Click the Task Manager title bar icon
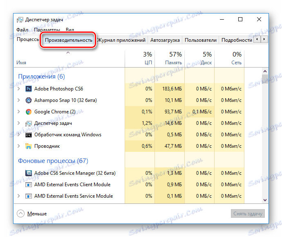 [x=20, y=20]
